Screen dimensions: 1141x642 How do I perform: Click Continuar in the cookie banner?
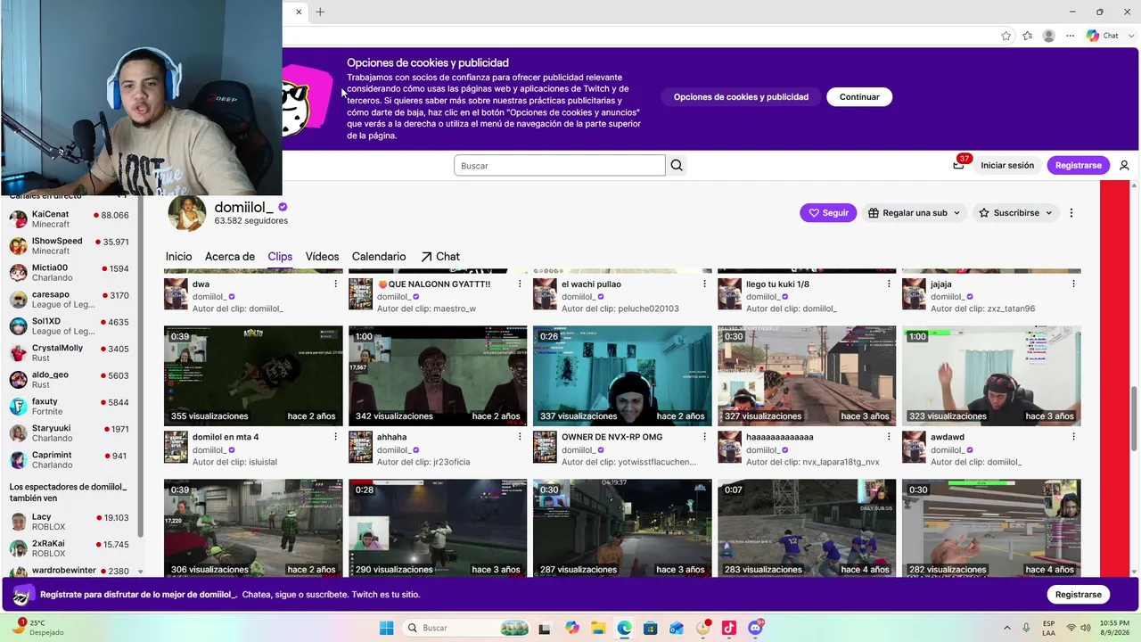point(859,97)
